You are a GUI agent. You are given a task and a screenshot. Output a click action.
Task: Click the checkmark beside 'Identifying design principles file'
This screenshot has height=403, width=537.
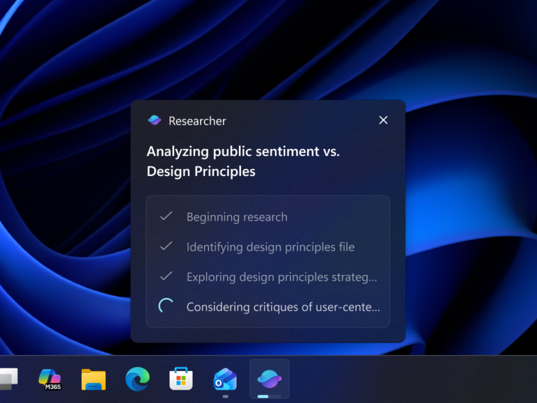click(166, 246)
